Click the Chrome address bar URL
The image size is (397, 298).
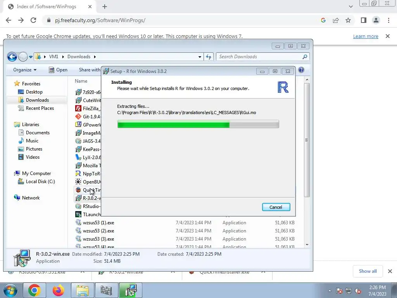[100, 20]
